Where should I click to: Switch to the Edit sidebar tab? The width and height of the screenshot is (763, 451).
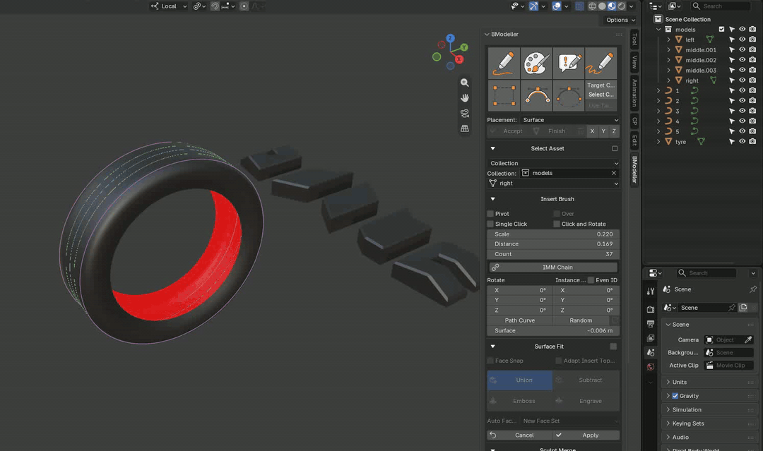(634, 140)
